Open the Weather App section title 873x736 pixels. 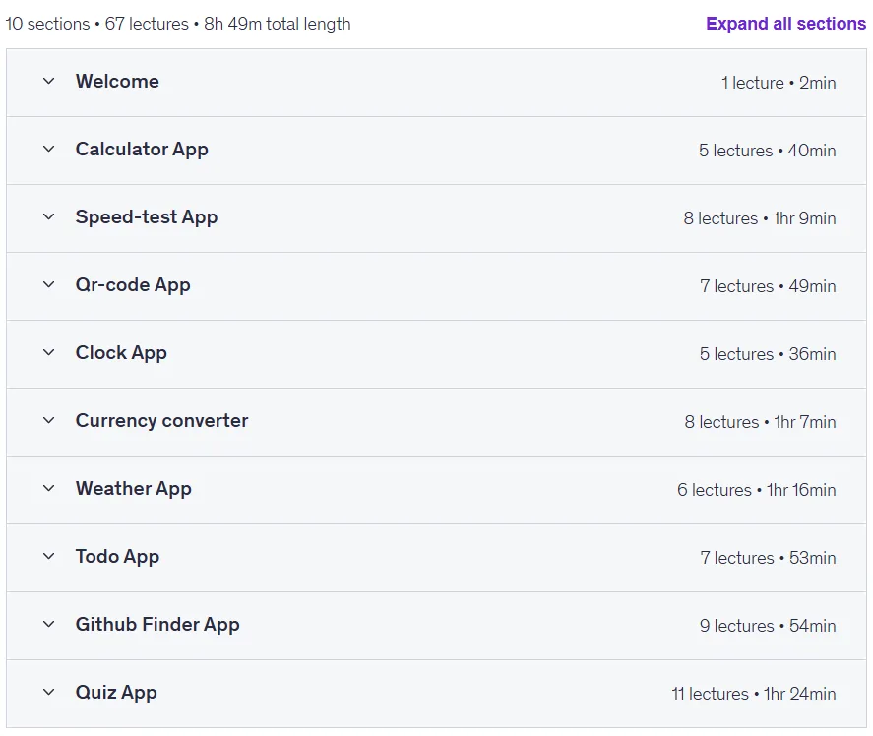[x=134, y=489]
